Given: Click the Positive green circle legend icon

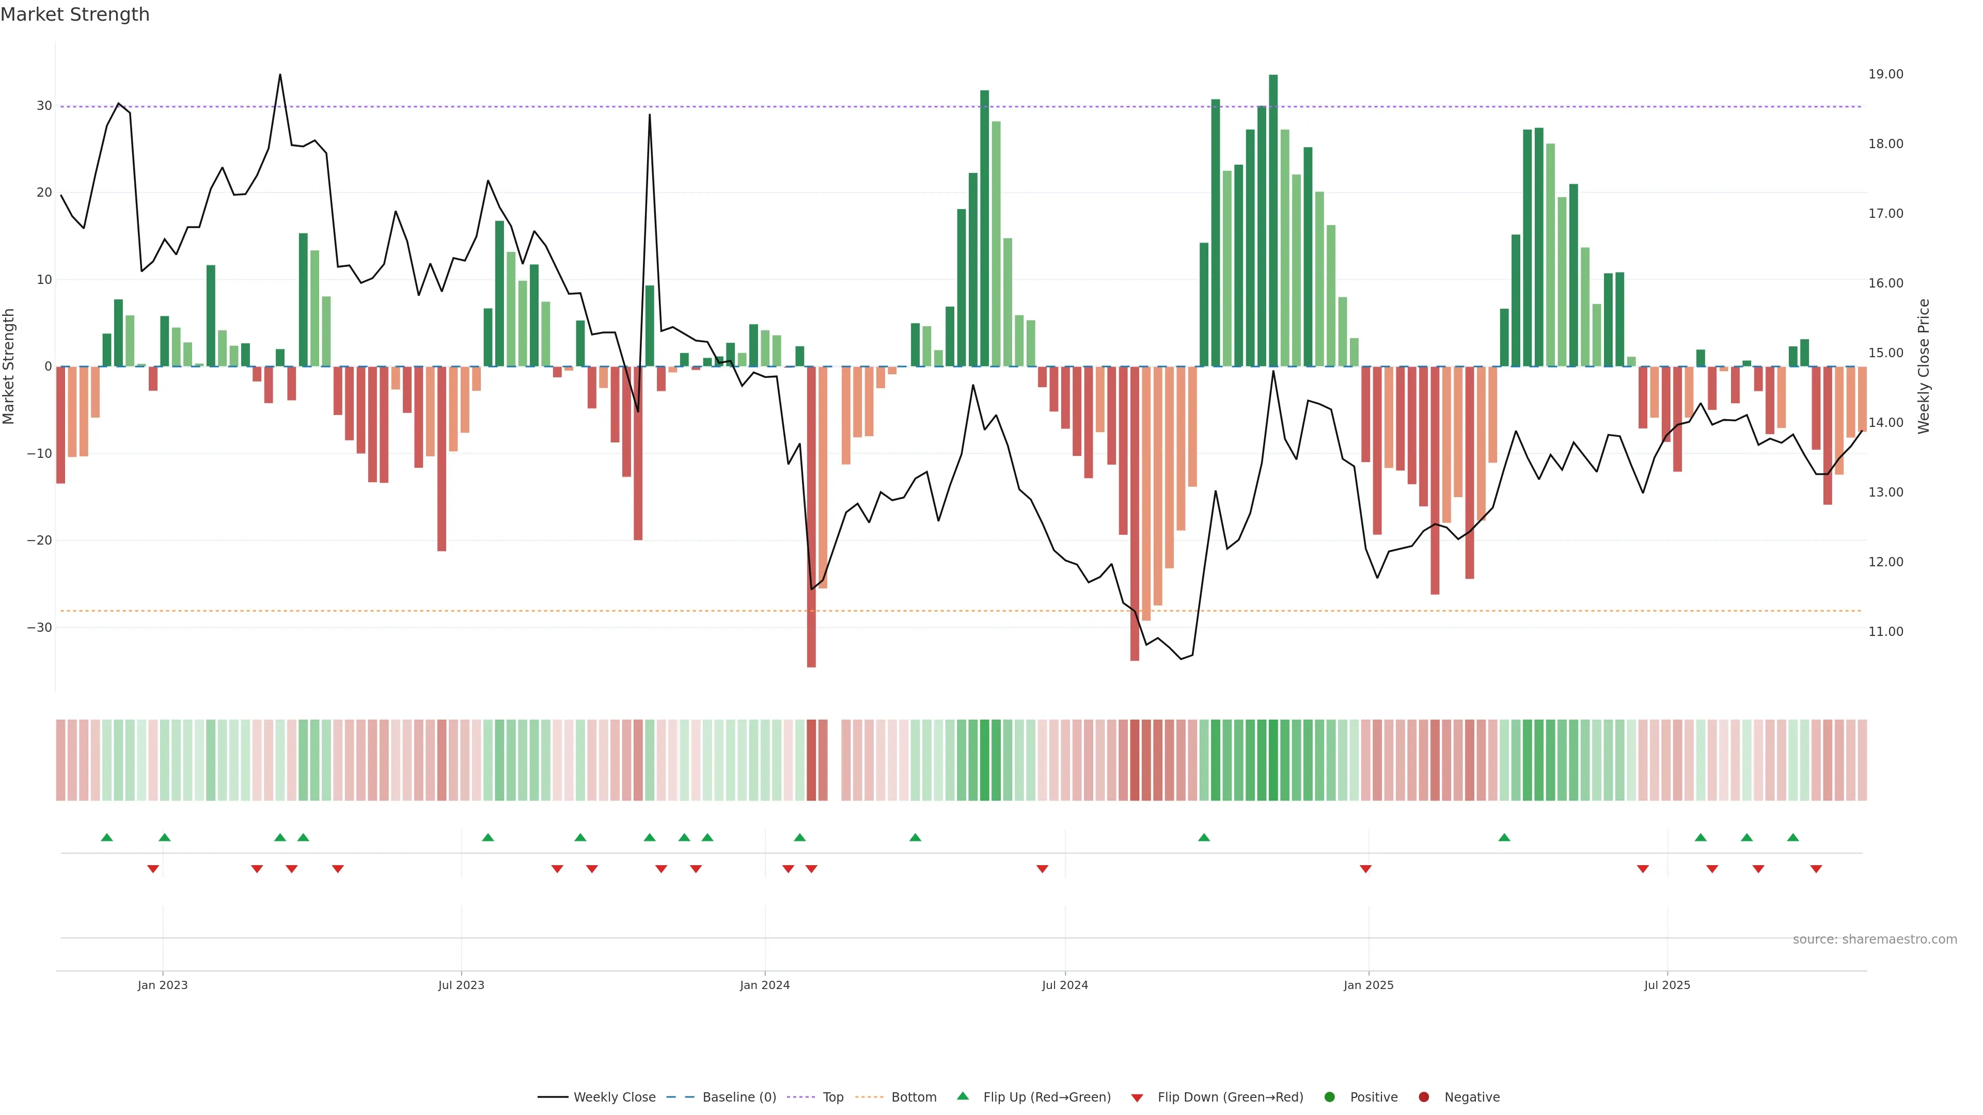Looking at the screenshot, I should tap(1329, 1096).
